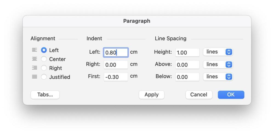
Task: Cancel the Paragraph dialog
Action: (199, 94)
